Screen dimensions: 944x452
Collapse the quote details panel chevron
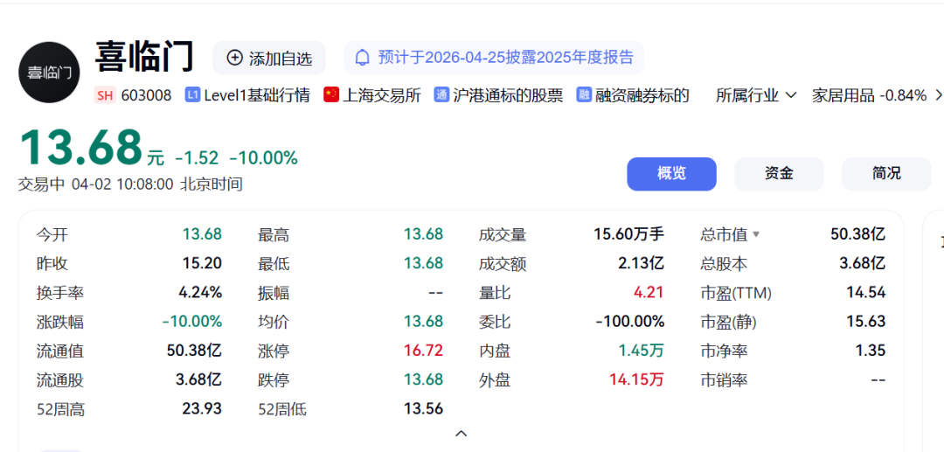(462, 433)
